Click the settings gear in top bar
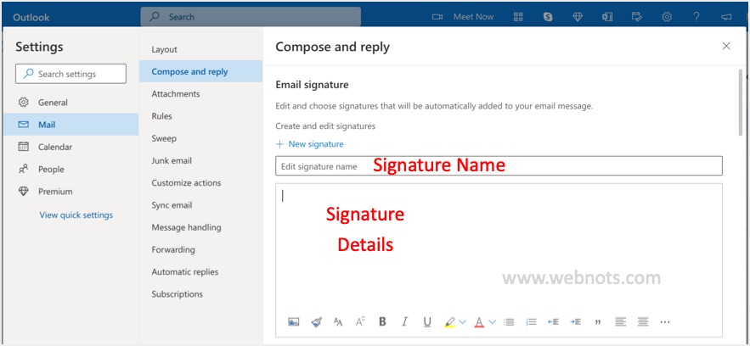The width and height of the screenshot is (750, 346). [x=667, y=17]
